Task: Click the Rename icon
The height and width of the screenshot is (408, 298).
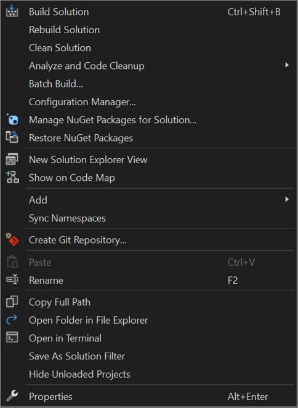Action: click(12, 280)
